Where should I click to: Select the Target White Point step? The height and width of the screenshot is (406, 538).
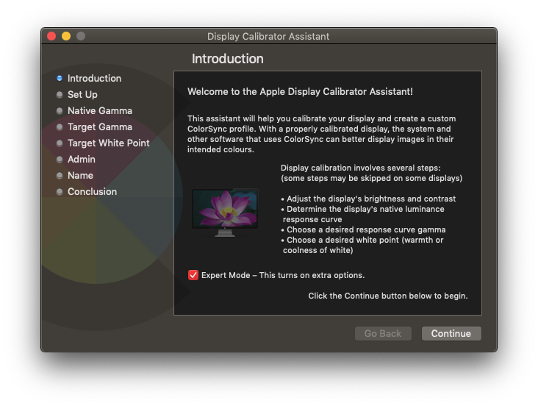(x=109, y=143)
